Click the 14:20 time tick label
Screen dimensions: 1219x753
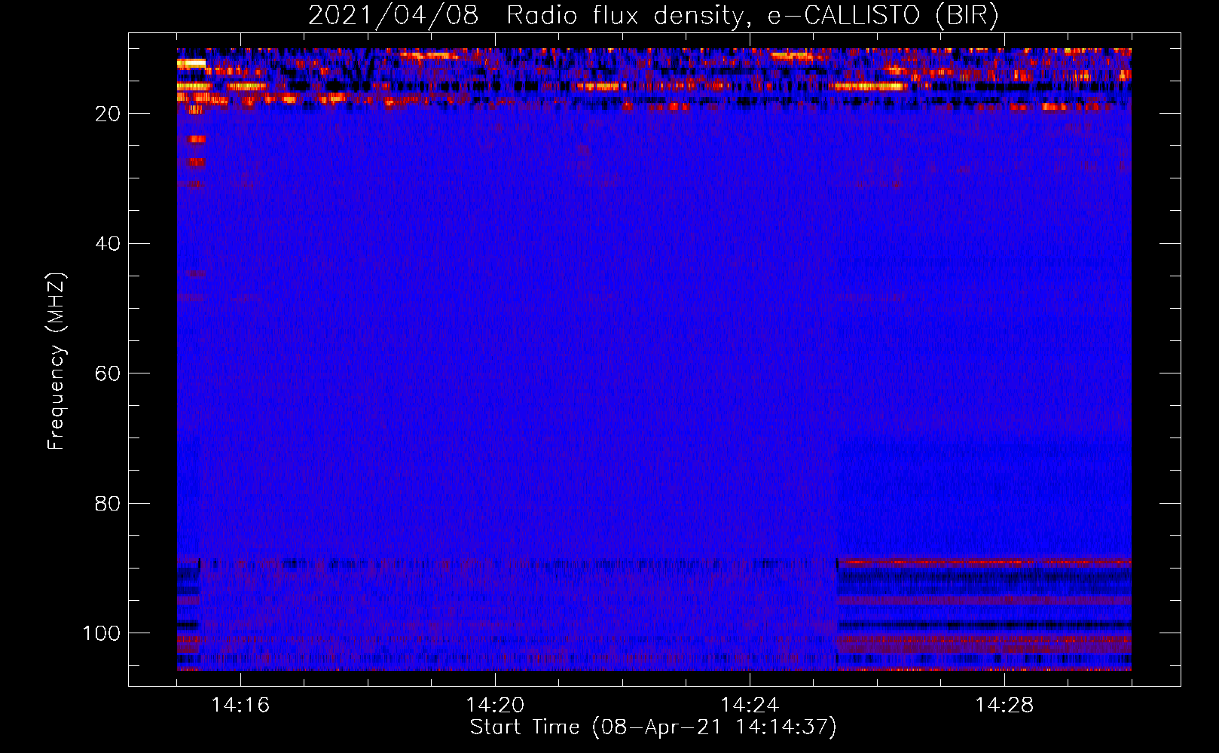(x=495, y=706)
